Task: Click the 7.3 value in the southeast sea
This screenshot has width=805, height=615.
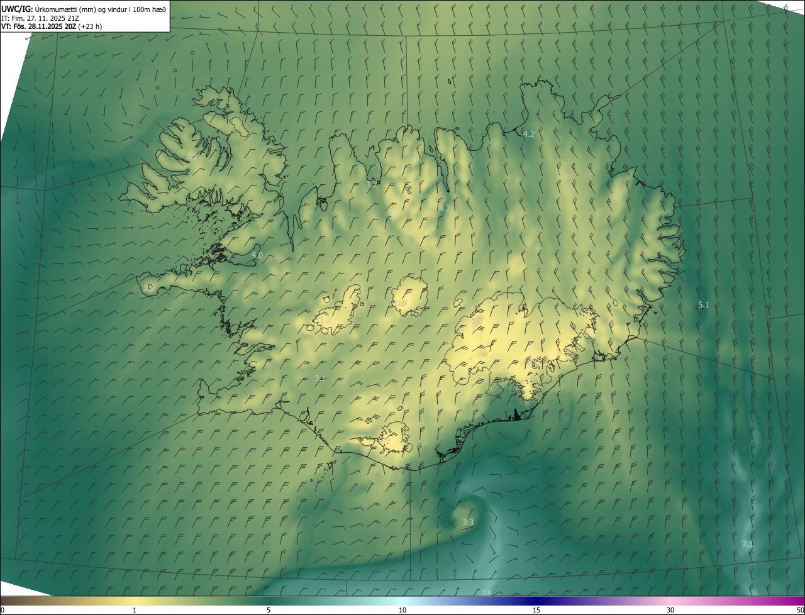Action: (747, 544)
